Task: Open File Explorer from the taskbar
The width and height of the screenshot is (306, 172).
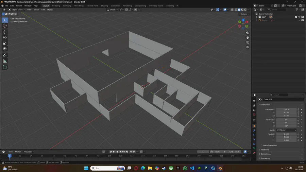Action: [150, 168]
